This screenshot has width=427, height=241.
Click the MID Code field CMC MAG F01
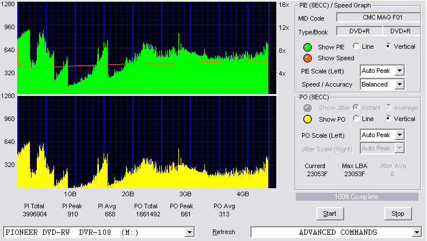[x=378, y=17]
